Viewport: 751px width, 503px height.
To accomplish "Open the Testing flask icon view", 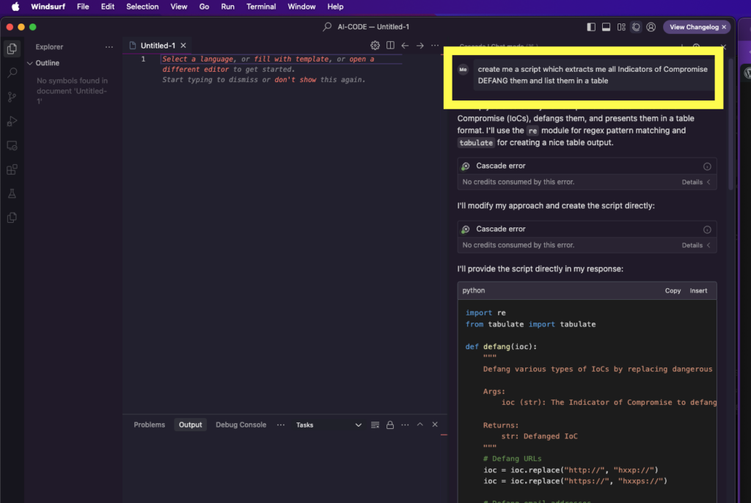I will coord(12,194).
